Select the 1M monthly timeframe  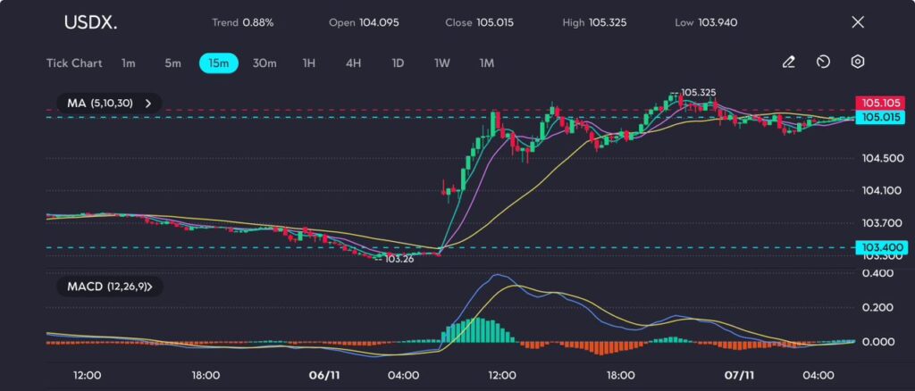point(486,63)
